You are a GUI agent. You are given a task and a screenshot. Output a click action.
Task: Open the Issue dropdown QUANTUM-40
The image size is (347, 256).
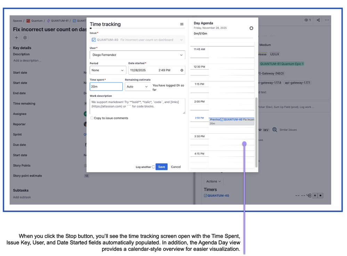click(137, 40)
